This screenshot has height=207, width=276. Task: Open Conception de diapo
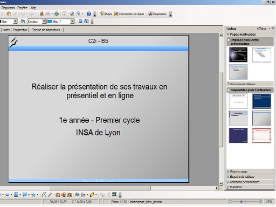click(x=129, y=14)
